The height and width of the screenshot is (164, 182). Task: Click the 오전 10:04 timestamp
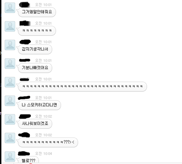point(44,153)
